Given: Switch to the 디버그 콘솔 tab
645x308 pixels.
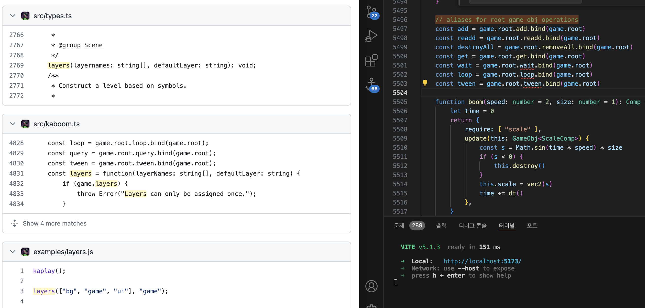Looking at the screenshot, I should tap(473, 225).
